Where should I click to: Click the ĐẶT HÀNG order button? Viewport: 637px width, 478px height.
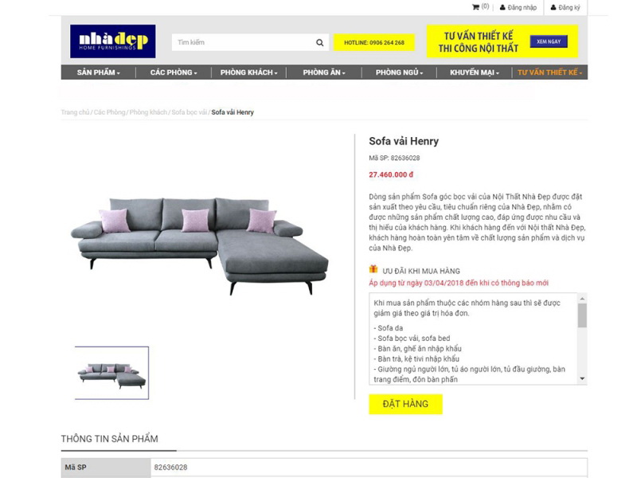coord(405,404)
